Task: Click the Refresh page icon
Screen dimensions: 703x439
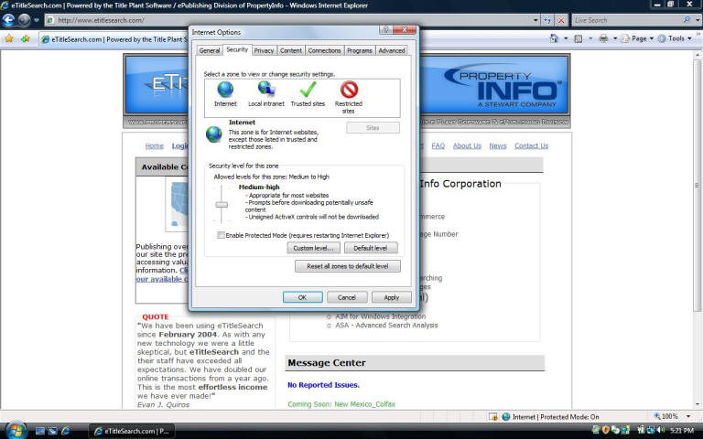Action: 547,20
